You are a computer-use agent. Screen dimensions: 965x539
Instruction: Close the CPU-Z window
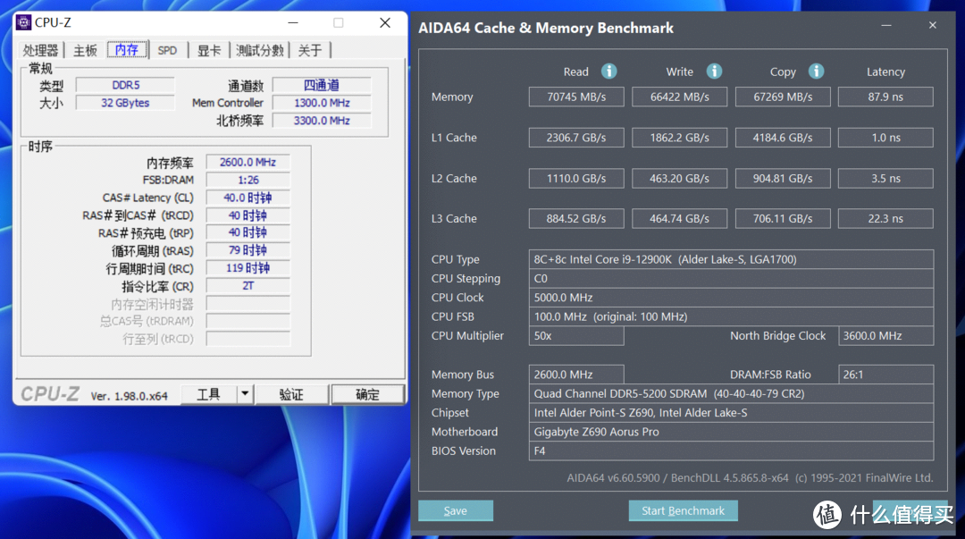385,22
